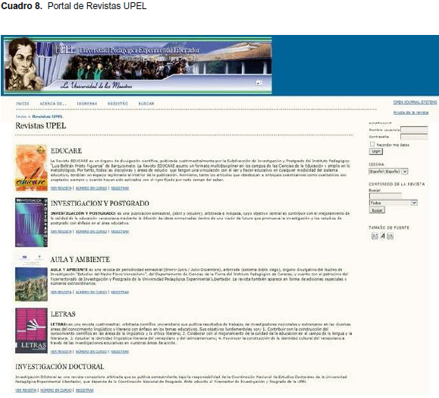This screenshot has height=398, width=439.
Task: Focus the Contraseña password field
Action: point(414,137)
